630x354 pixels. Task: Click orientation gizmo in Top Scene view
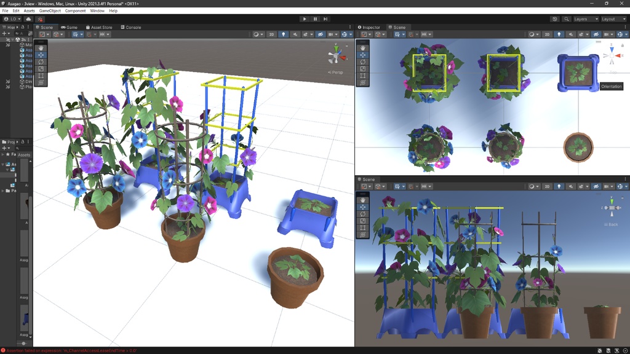coord(612,56)
